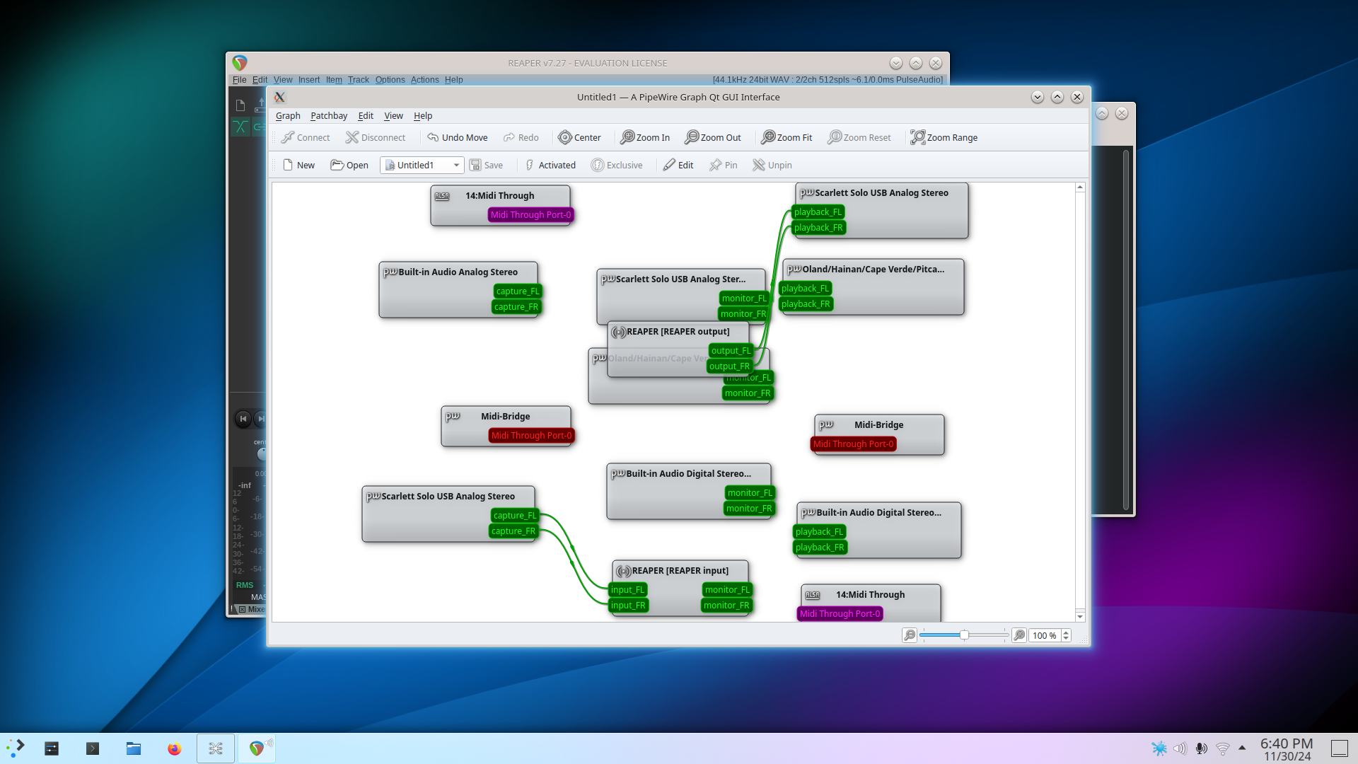1358x764 pixels.
Task: Expand the Untitled1 patchbay dropdown
Action: click(422, 165)
